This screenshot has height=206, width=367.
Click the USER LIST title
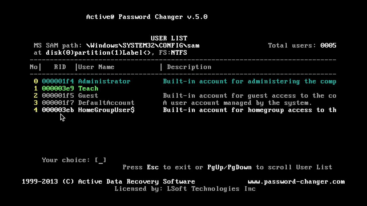(x=169, y=38)
